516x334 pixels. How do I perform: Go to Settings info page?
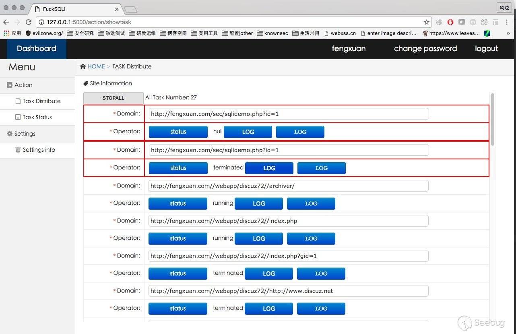(39, 150)
